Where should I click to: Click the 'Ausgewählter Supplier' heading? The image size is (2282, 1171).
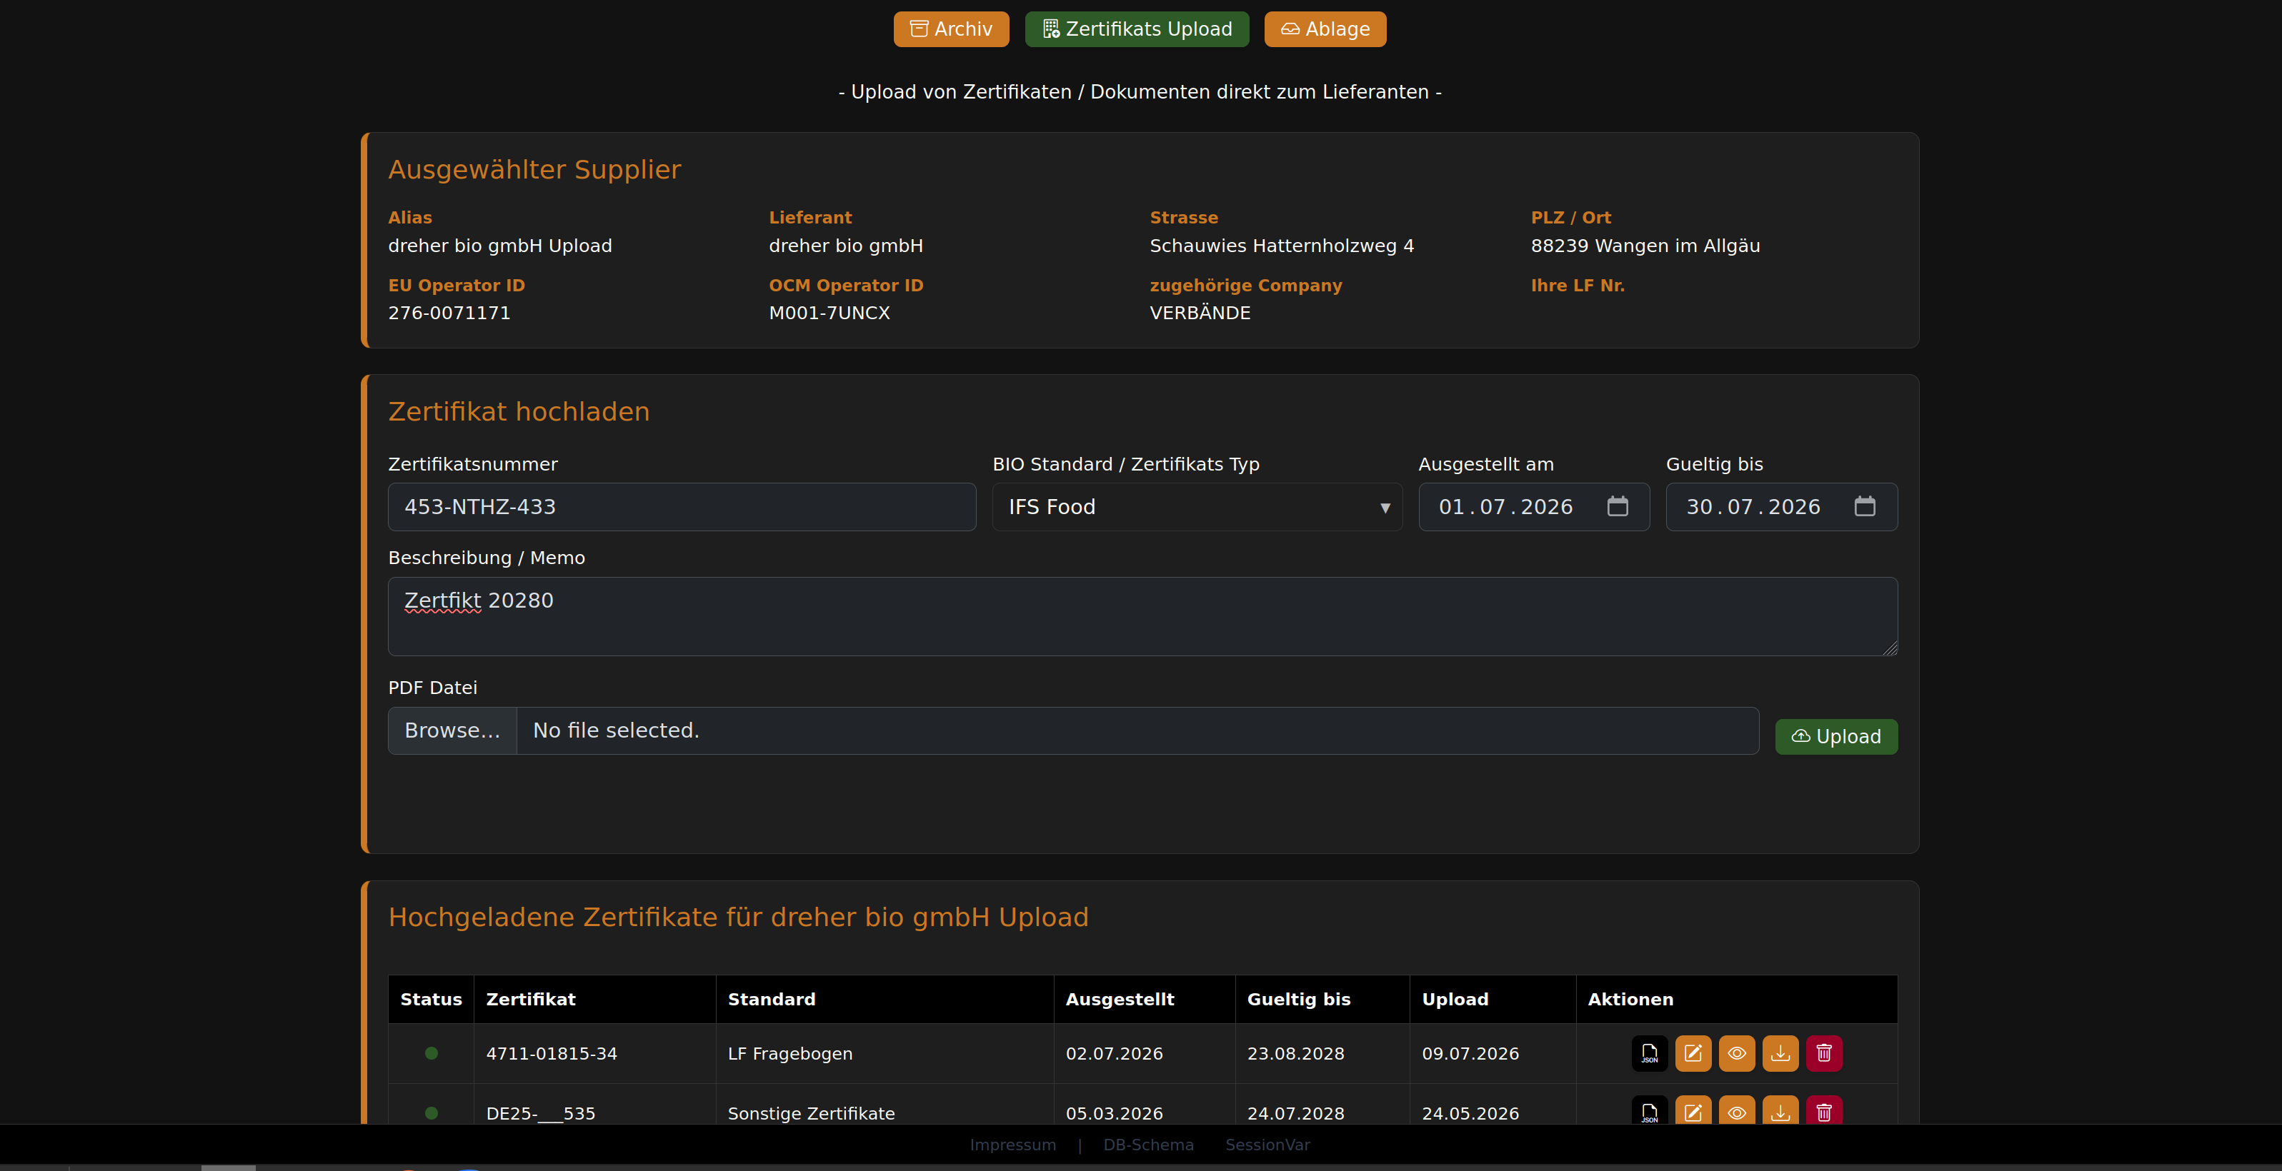(534, 169)
